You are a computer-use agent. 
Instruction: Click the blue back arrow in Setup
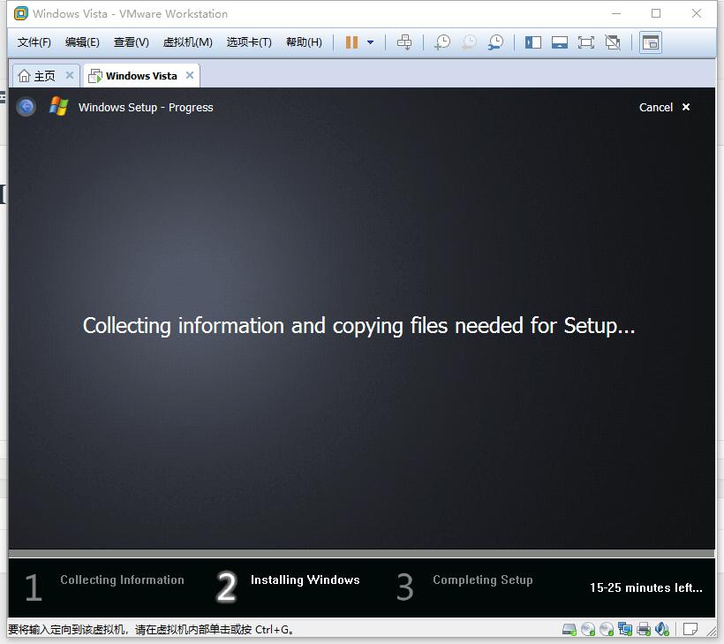point(26,107)
